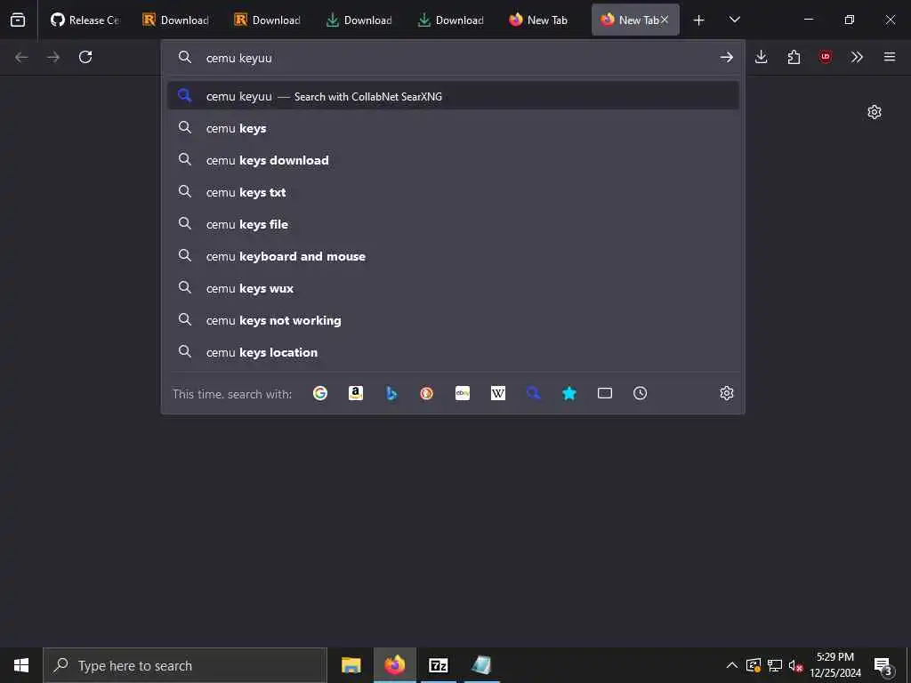Search this time with eBay
The width and height of the screenshot is (911, 683).
point(463,393)
